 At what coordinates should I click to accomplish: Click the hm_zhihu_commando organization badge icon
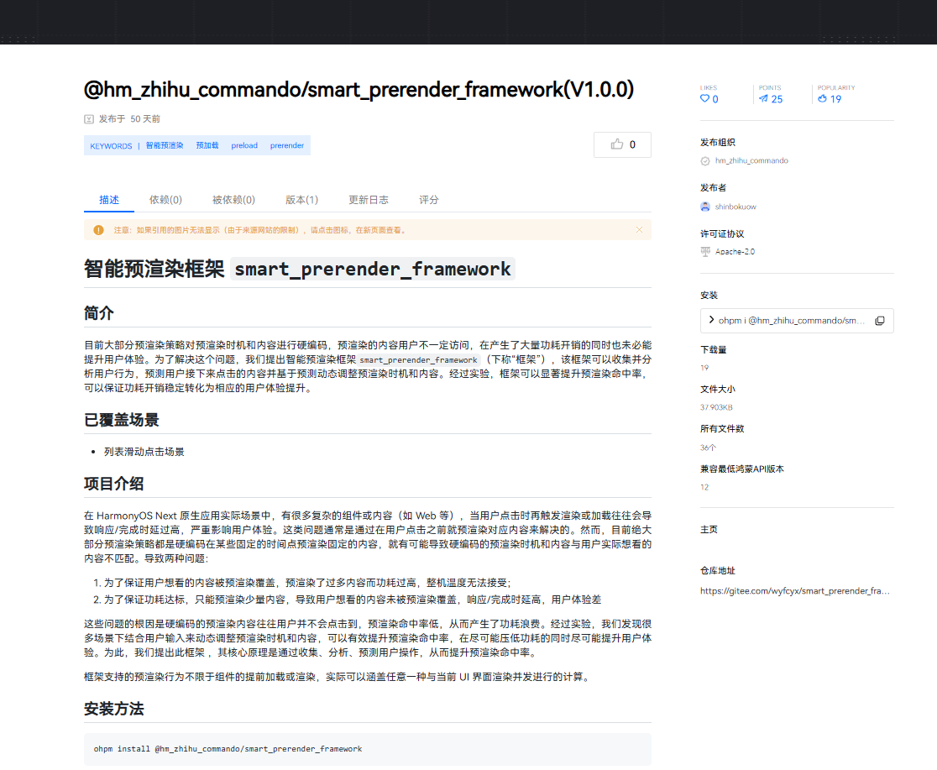[704, 160]
